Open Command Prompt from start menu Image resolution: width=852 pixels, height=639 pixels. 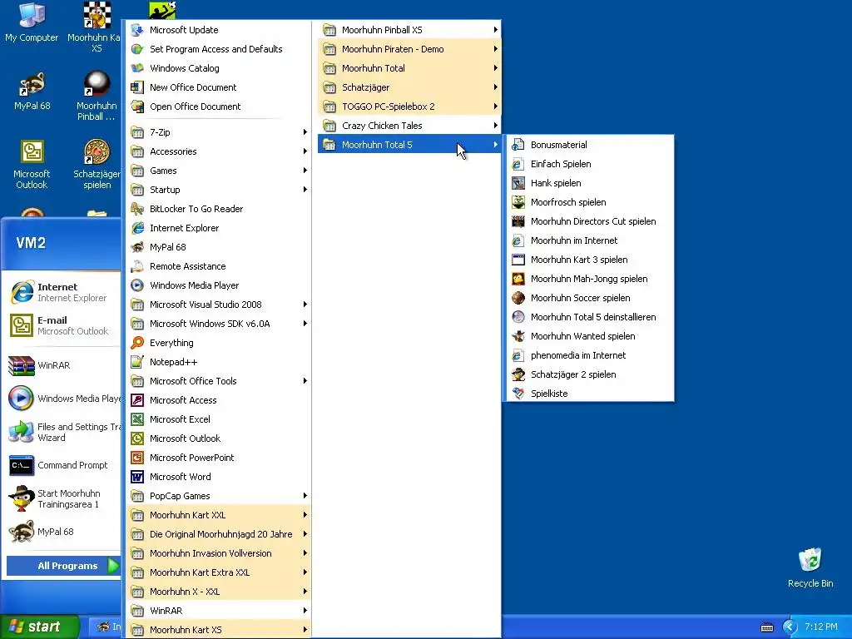tap(63, 465)
